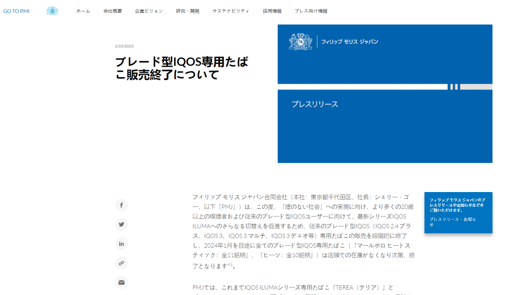Screen dimensions: 517x295
Task: Open the GO TO PMI link
Action: point(16,11)
